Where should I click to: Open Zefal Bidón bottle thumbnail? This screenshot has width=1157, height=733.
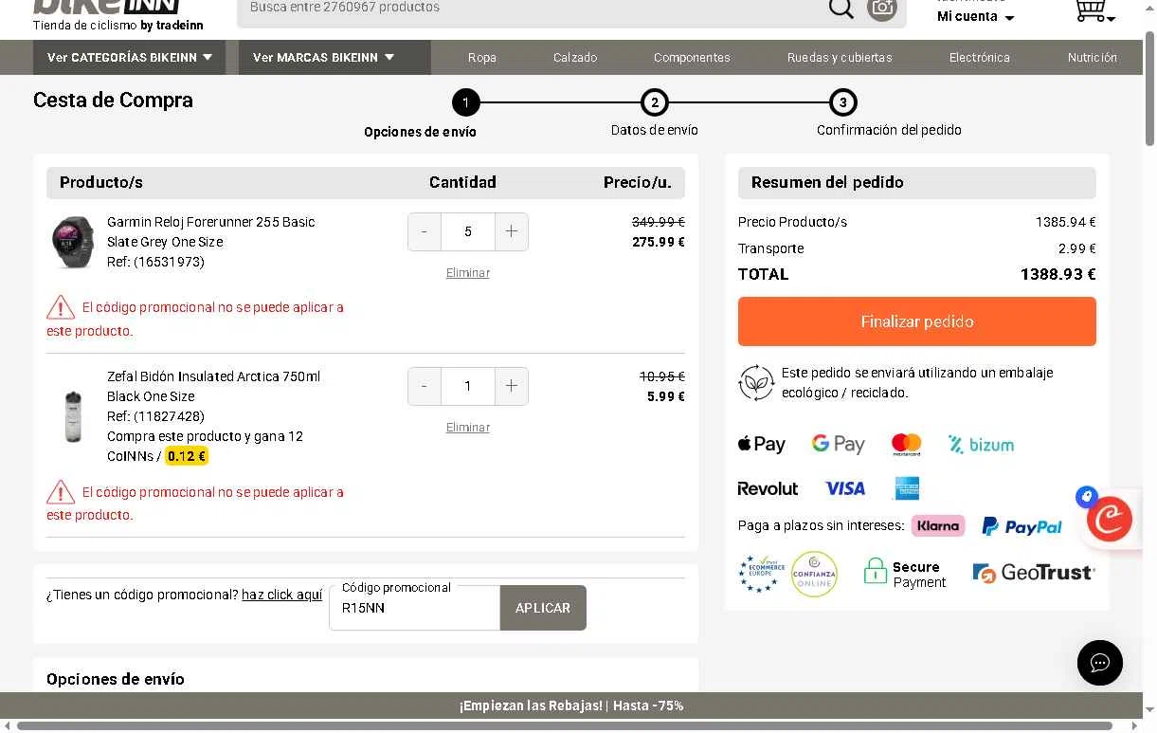tap(73, 416)
